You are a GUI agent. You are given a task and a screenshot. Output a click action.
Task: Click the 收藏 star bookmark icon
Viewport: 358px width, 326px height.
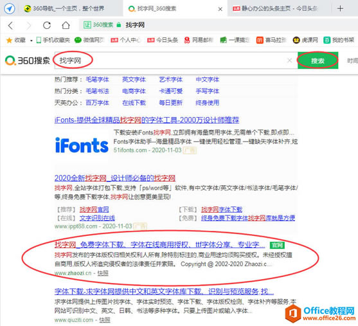tap(10, 41)
